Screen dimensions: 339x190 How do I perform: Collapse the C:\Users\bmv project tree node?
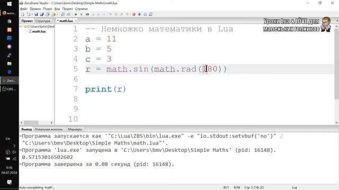pos(21,26)
